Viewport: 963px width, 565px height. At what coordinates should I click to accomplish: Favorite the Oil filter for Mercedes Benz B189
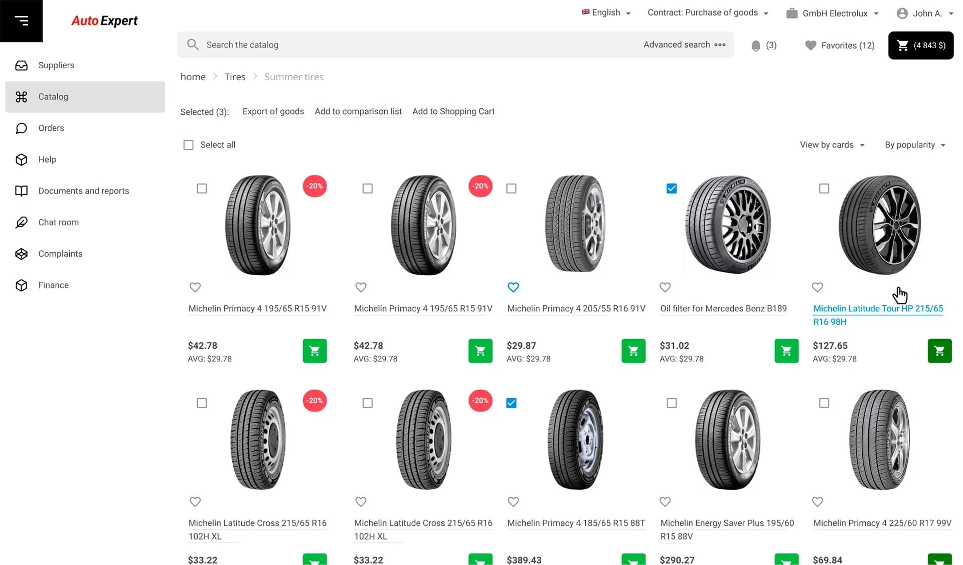tap(665, 287)
